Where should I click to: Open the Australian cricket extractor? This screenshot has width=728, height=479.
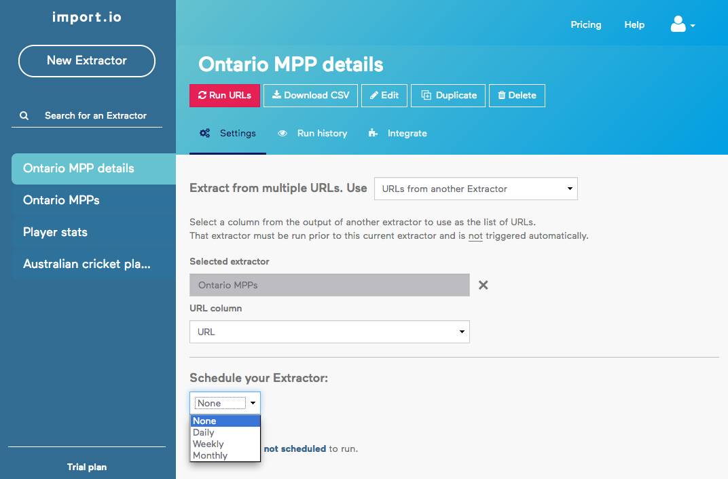(x=94, y=264)
